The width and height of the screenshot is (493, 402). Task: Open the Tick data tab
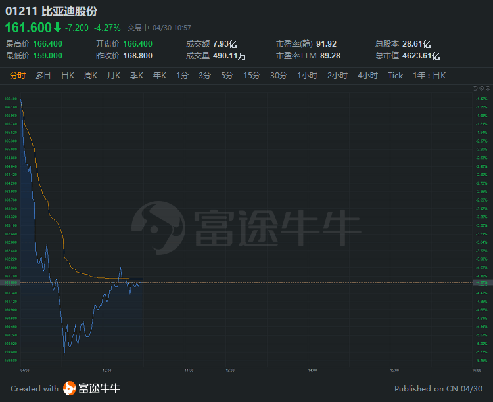tap(395, 76)
